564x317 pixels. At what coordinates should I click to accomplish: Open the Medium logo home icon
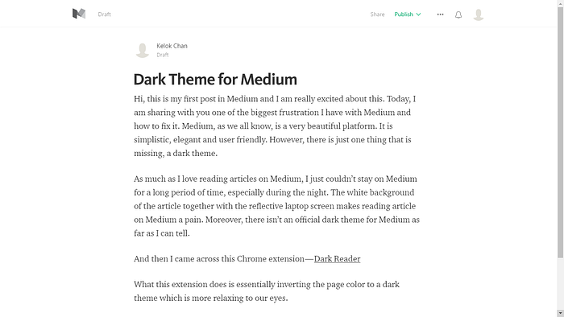pyautogui.click(x=79, y=14)
